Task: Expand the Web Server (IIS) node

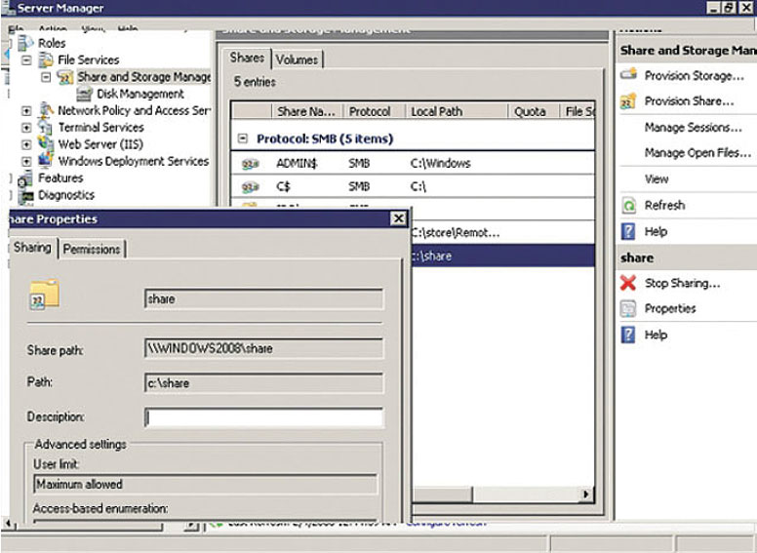Action: pyautogui.click(x=26, y=144)
